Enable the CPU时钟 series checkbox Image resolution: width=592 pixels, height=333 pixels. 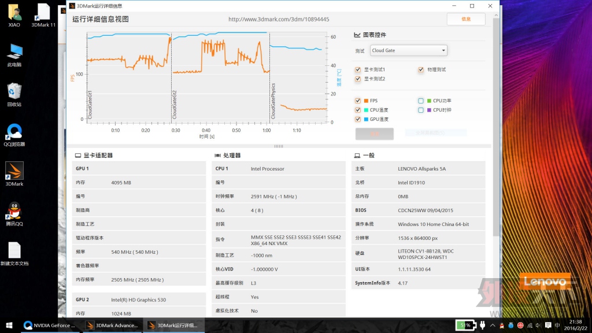[x=421, y=110]
